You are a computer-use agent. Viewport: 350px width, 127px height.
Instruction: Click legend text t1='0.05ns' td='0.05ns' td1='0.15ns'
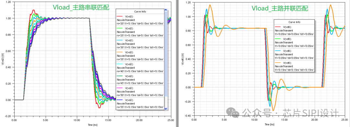tap(294, 58)
